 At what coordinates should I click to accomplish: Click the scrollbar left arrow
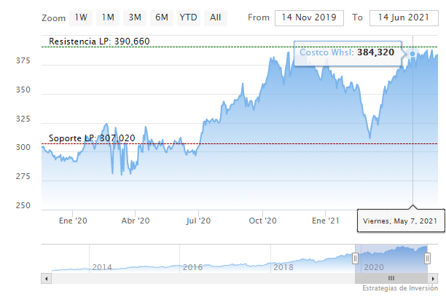[47, 278]
